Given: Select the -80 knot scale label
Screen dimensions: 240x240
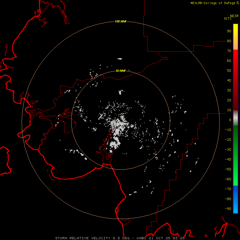Looking at the screenshot, I should (228, 199).
